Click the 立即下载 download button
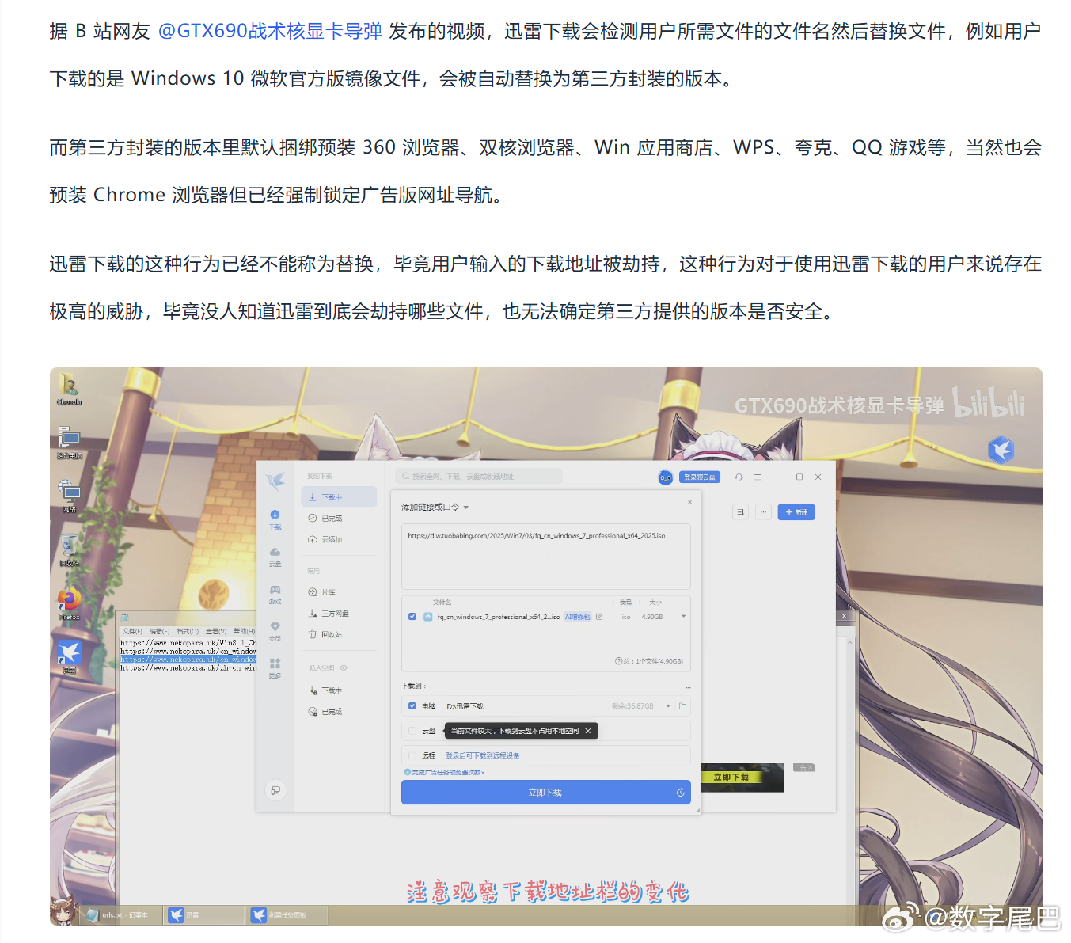The image size is (1071, 943). pyautogui.click(x=545, y=792)
